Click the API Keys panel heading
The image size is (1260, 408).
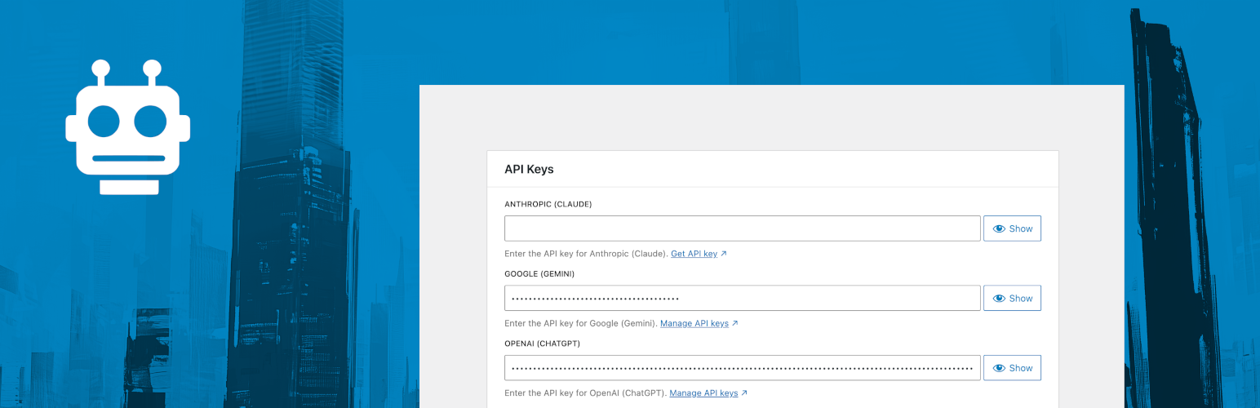[529, 169]
